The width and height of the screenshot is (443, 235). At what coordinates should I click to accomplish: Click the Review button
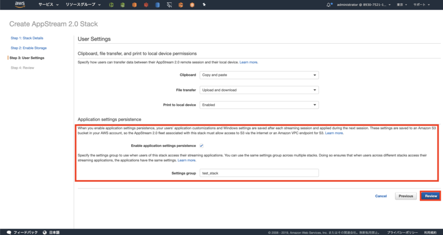[431, 196]
